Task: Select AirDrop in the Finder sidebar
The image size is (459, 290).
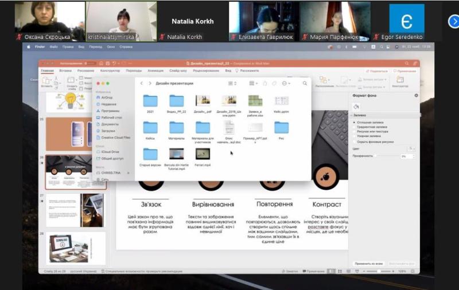Action: click(107, 97)
